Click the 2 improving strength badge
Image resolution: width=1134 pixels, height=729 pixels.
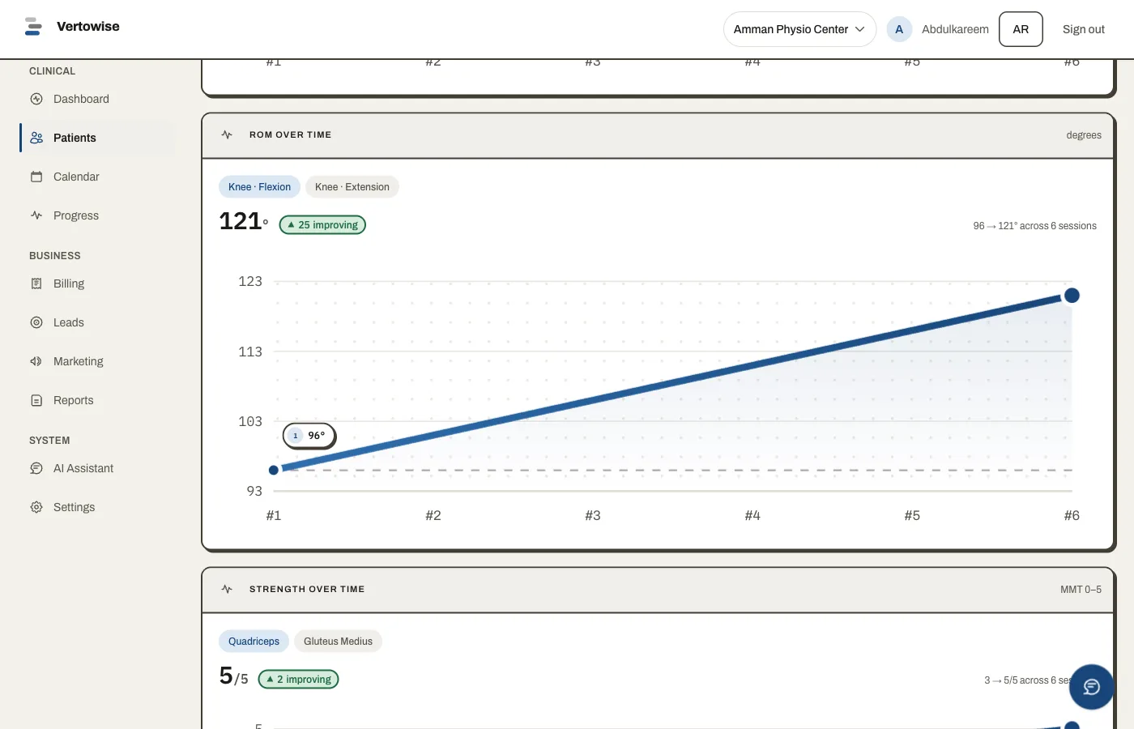click(x=298, y=680)
